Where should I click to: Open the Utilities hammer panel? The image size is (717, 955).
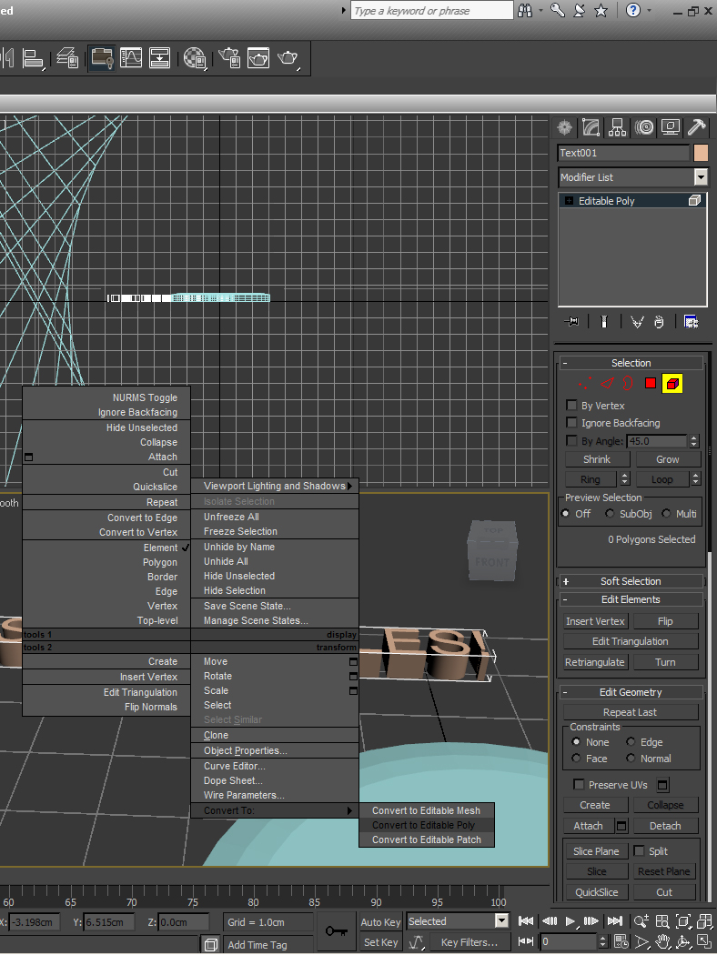coord(696,127)
